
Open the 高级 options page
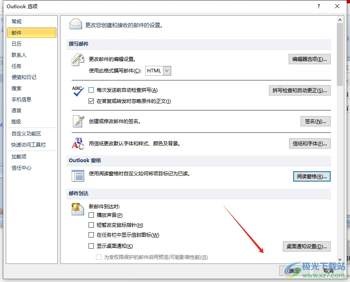pos(32,121)
